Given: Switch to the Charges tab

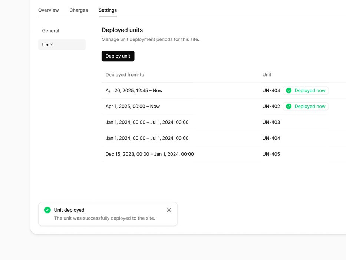Looking at the screenshot, I should pyautogui.click(x=79, y=10).
